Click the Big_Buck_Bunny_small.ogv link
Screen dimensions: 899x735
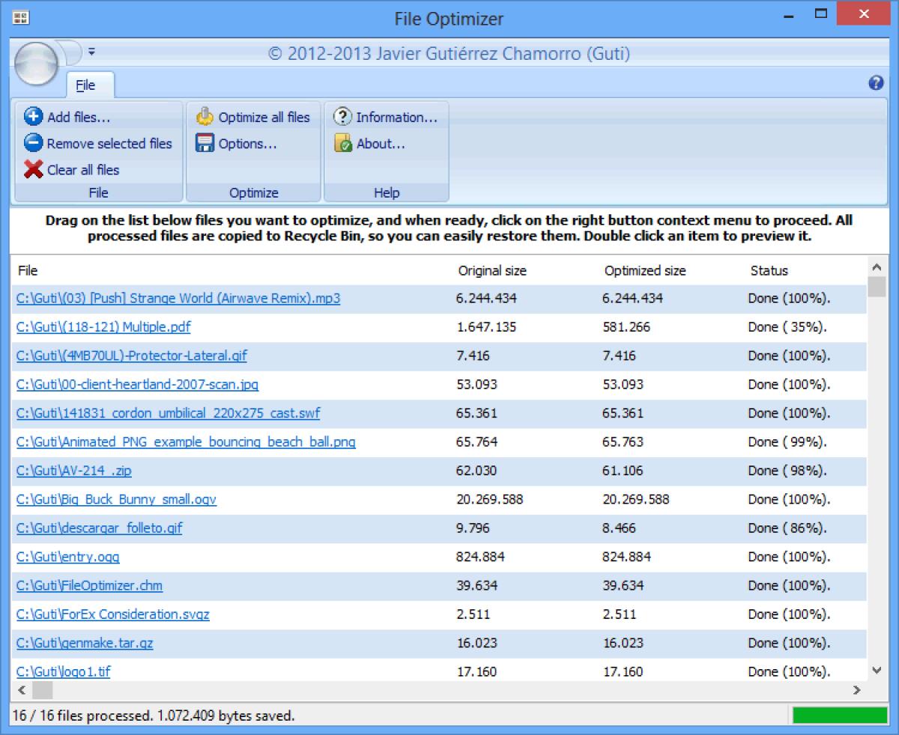tap(117, 499)
